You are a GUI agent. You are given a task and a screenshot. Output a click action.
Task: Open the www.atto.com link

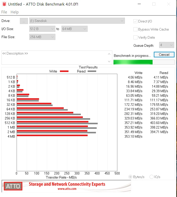point(67,189)
